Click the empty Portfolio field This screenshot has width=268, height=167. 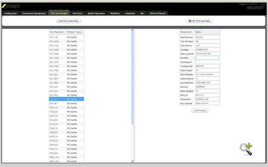(x=207, y=58)
